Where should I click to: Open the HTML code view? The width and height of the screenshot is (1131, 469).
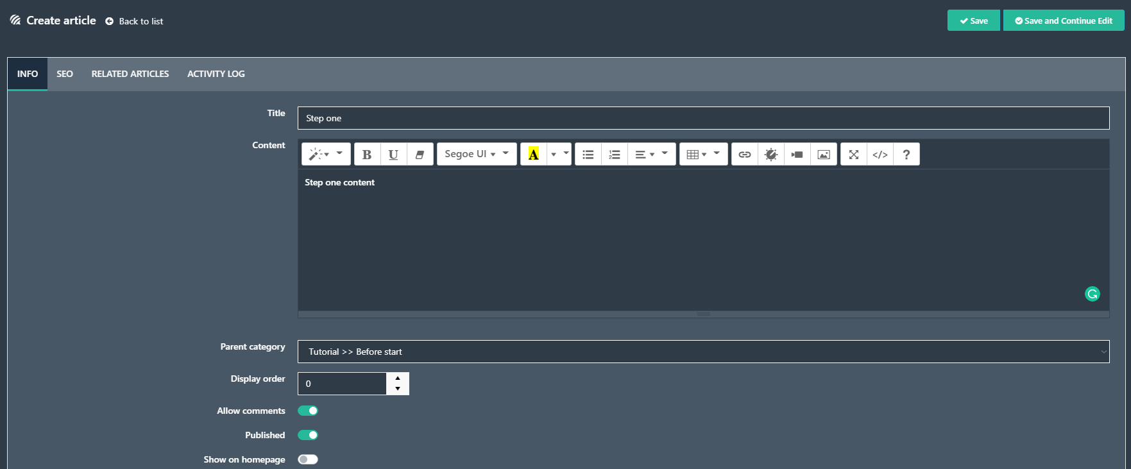(880, 154)
